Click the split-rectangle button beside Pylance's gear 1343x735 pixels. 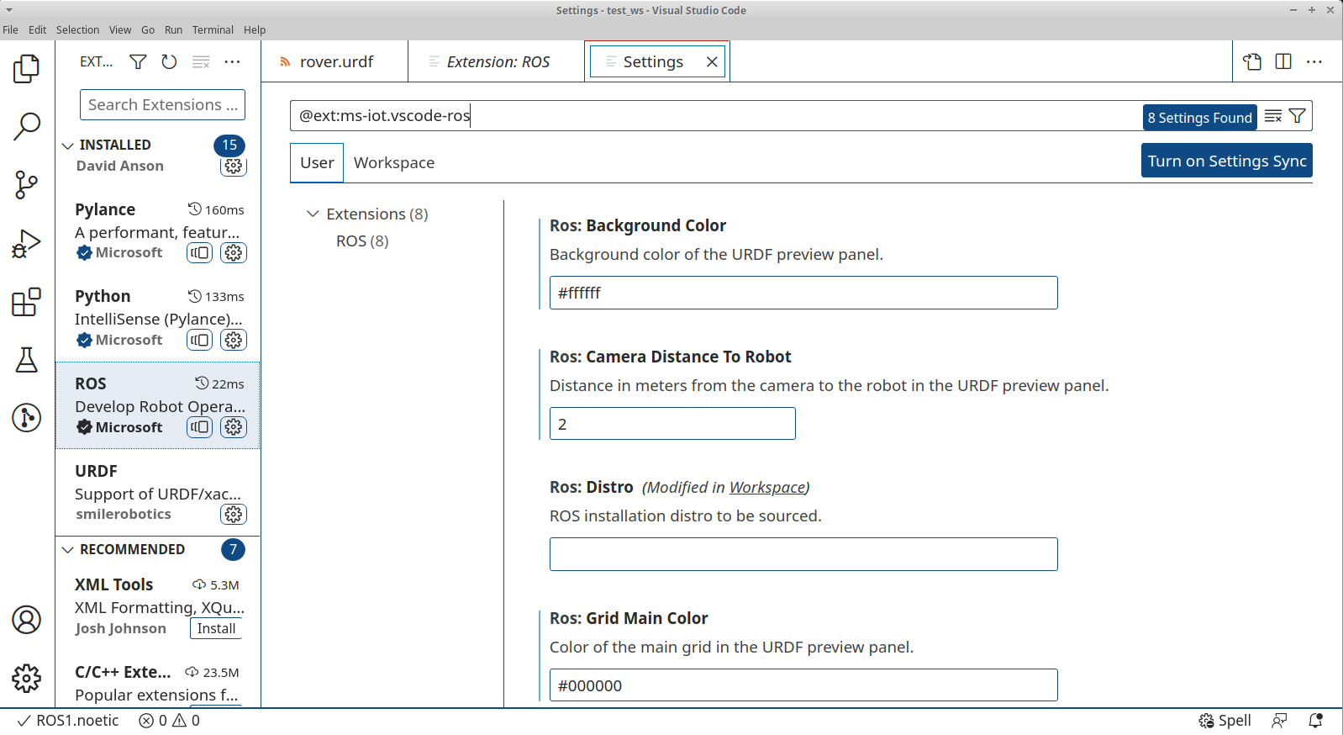[x=200, y=252]
